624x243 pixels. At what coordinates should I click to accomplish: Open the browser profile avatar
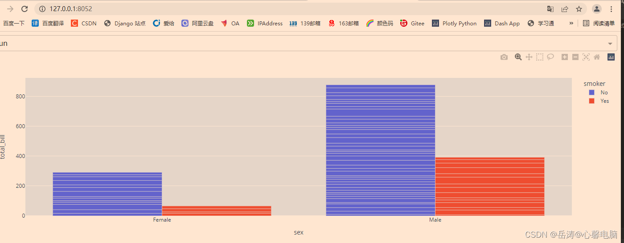tap(597, 9)
